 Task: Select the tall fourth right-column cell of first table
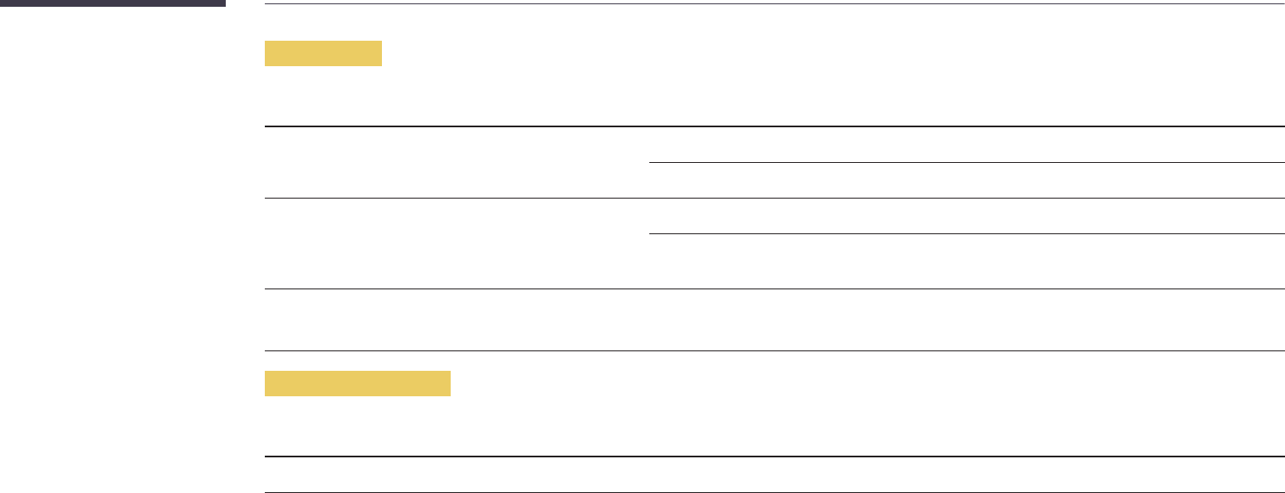click(x=966, y=261)
